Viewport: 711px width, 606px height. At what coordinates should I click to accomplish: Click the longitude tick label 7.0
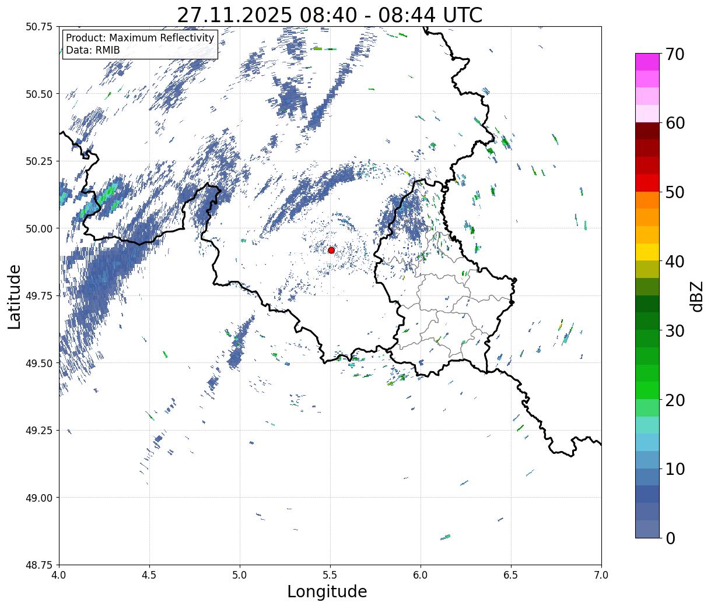(x=601, y=575)
